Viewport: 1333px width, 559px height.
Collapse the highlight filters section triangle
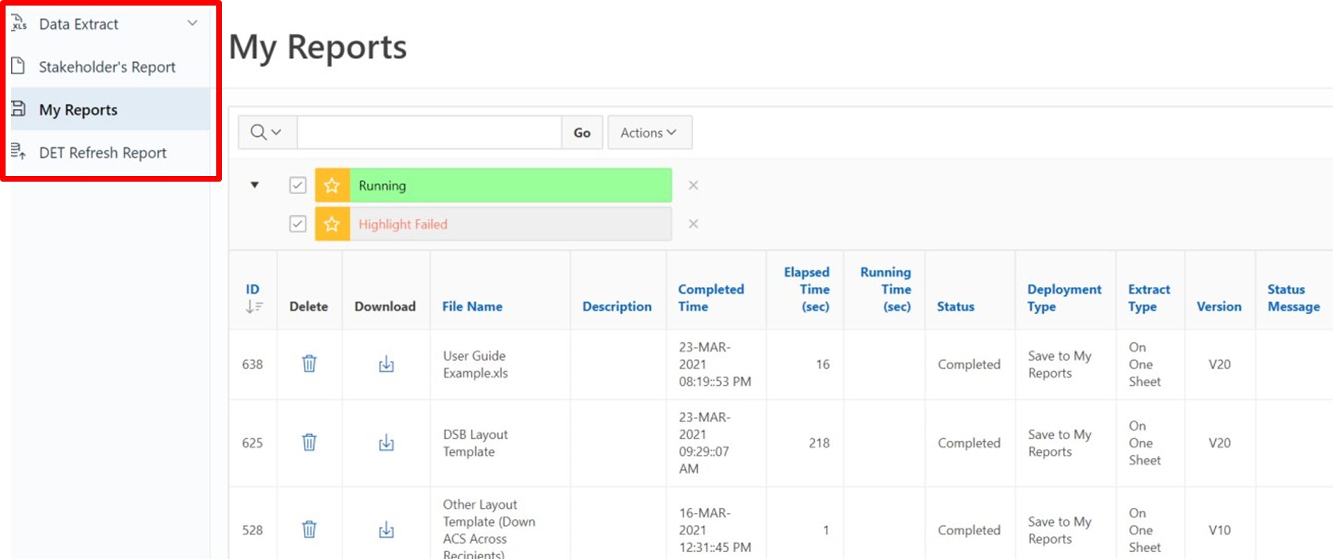coord(255,185)
